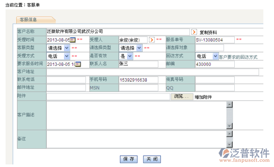
Task: Open the 回访方式 dropdown
Action: coord(207,56)
